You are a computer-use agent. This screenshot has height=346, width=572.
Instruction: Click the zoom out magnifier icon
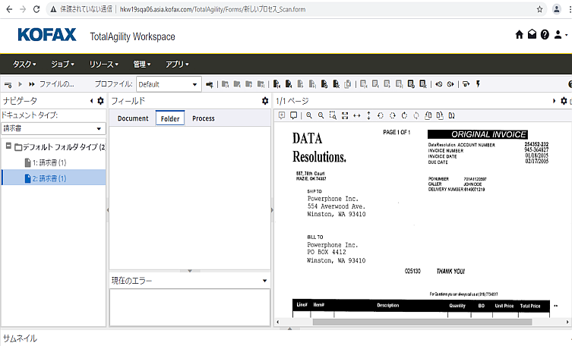[321, 115]
